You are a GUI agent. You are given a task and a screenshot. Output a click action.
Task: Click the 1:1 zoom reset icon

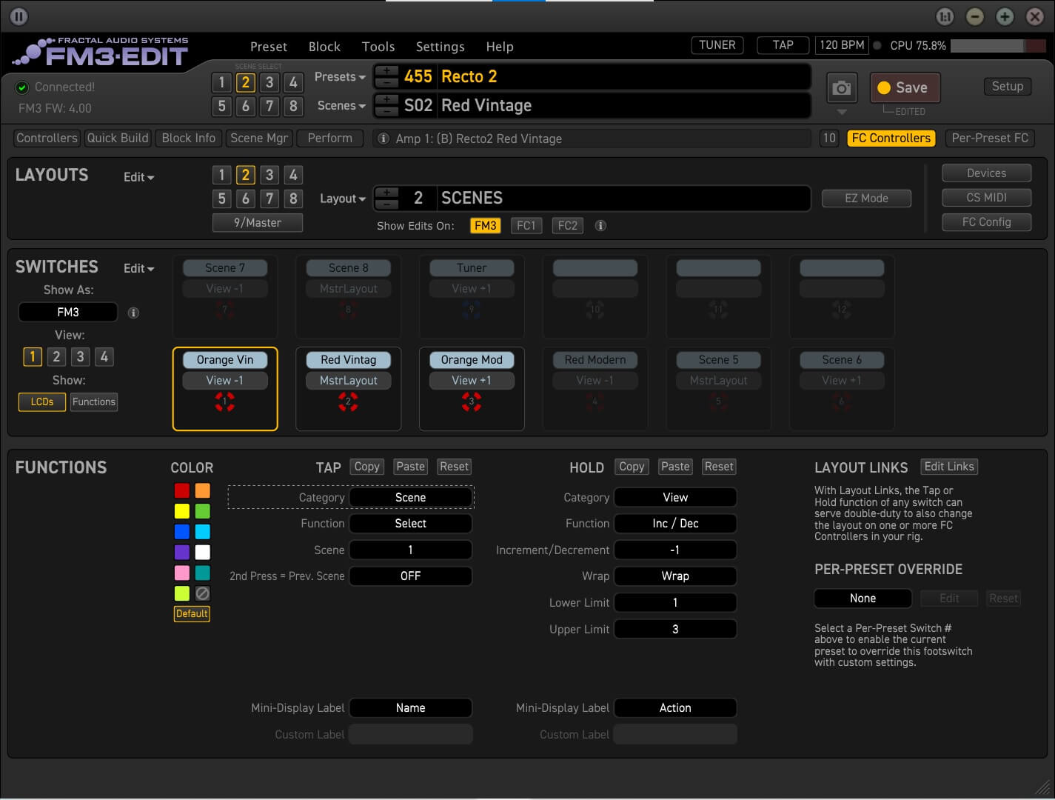tap(945, 16)
